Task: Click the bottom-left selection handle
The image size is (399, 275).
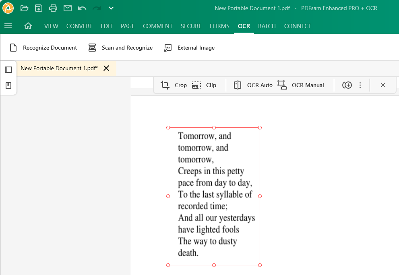Action: coord(168,265)
